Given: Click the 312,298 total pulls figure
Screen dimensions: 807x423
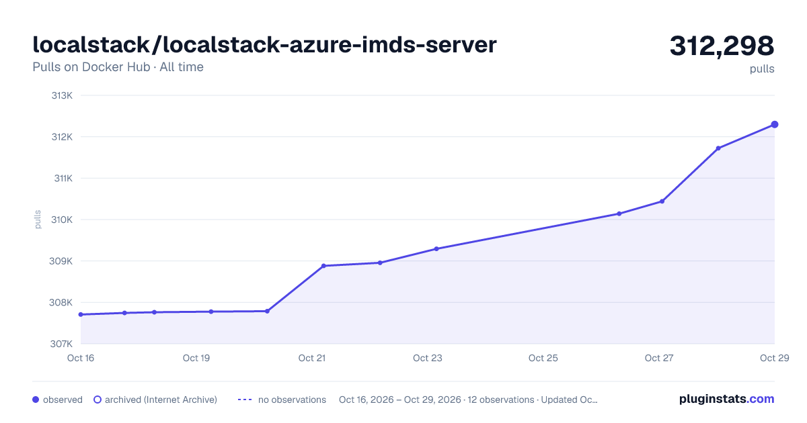Looking at the screenshot, I should [722, 46].
